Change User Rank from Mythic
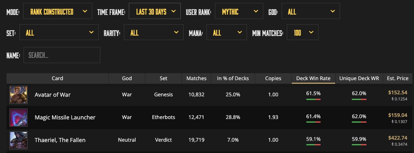414x153 pixels. (x=239, y=11)
